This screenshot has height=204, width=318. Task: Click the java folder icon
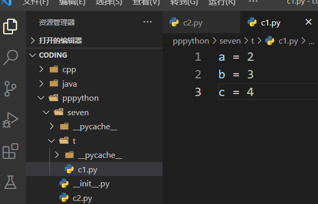point(54,84)
